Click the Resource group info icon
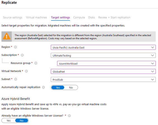 click(x=36, y=63)
